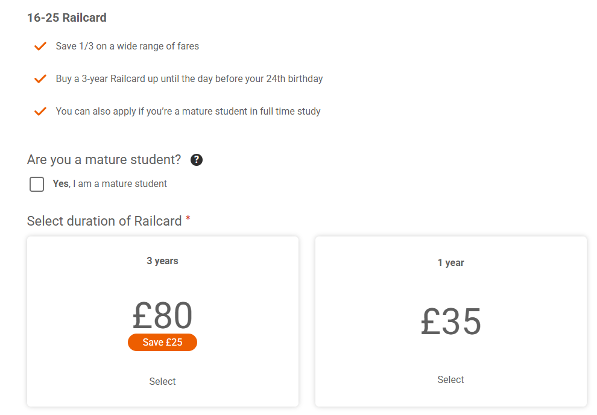Click the help question mark icon
The width and height of the screenshot is (597, 415).
tap(197, 160)
